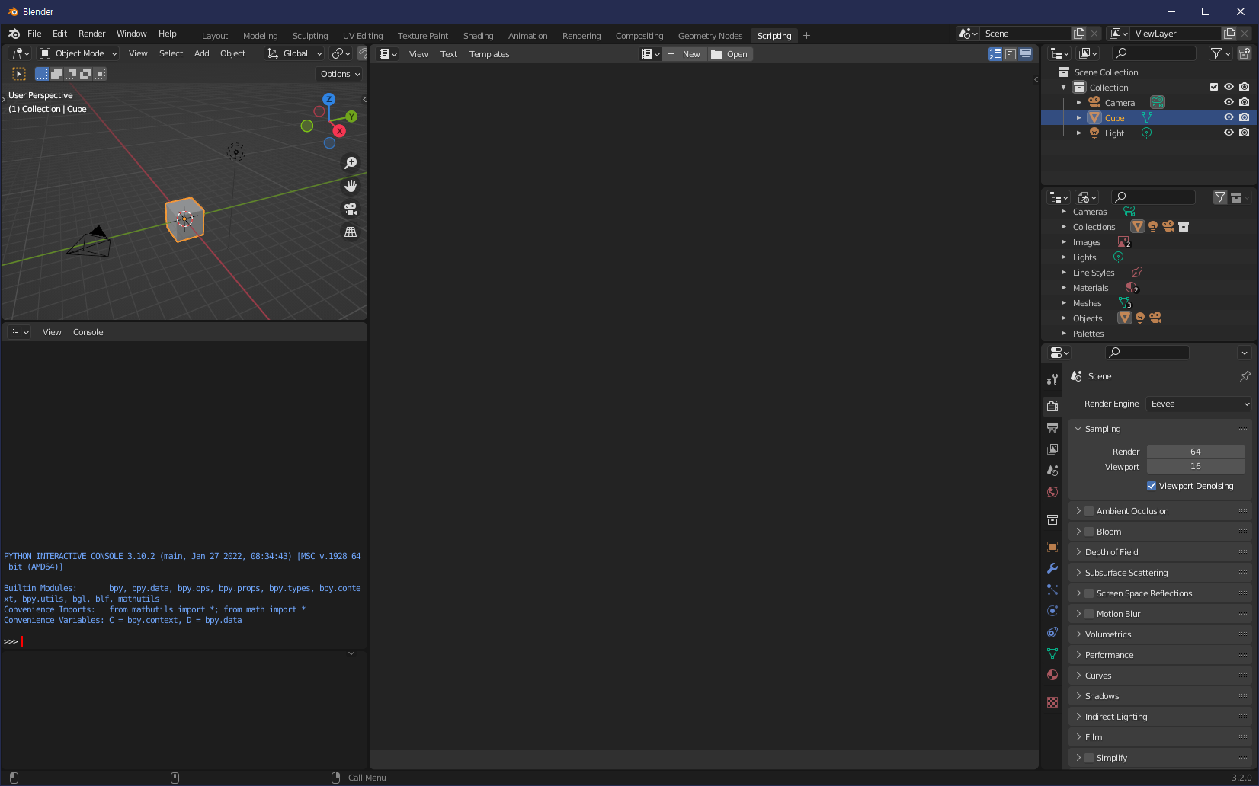Open the Render properties tab

(1052, 406)
